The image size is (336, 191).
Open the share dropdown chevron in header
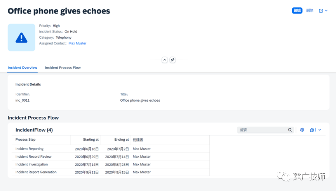click(x=326, y=10)
